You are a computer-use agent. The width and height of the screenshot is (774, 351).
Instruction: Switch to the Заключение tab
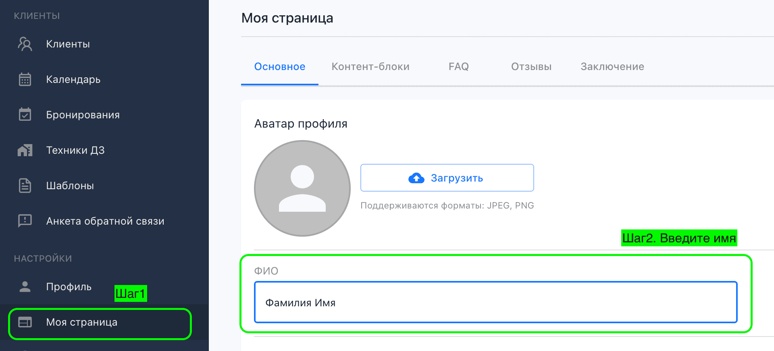point(612,66)
